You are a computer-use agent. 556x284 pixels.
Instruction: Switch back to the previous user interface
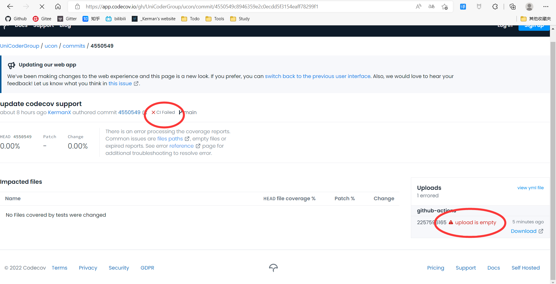318,76
